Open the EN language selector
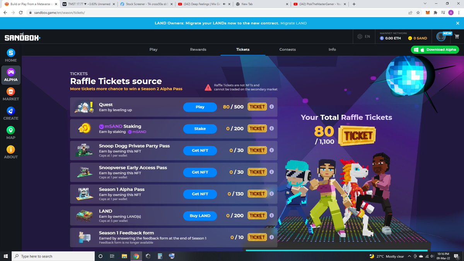The width and height of the screenshot is (464, 261). pyautogui.click(x=363, y=36)
